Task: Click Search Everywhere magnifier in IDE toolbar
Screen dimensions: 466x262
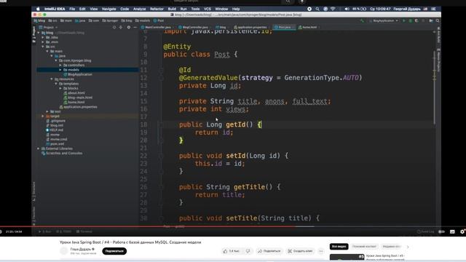Action: [438, 21]
